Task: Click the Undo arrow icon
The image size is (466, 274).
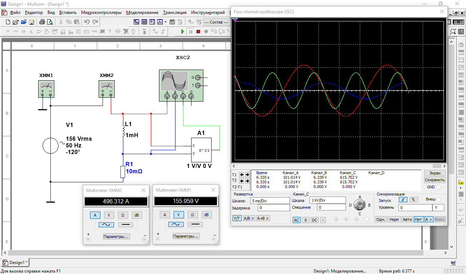Action: coord(87,22)
